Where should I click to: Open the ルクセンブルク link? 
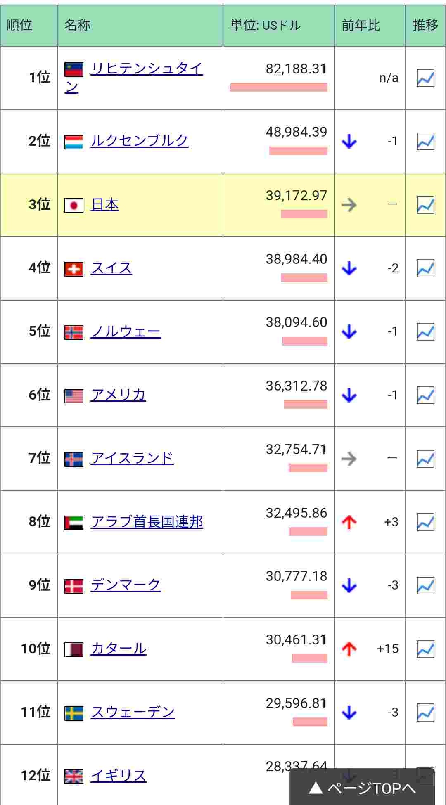tap(139, 141)
